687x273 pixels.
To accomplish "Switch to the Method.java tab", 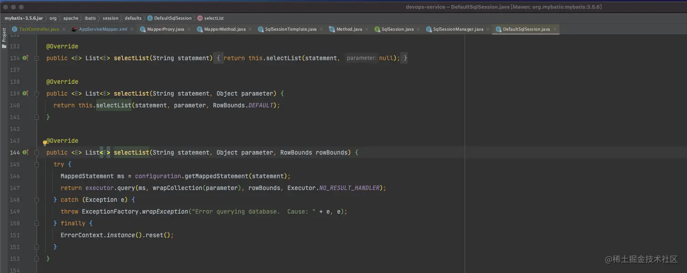I will pyautogui.click(x=349, y=29).
